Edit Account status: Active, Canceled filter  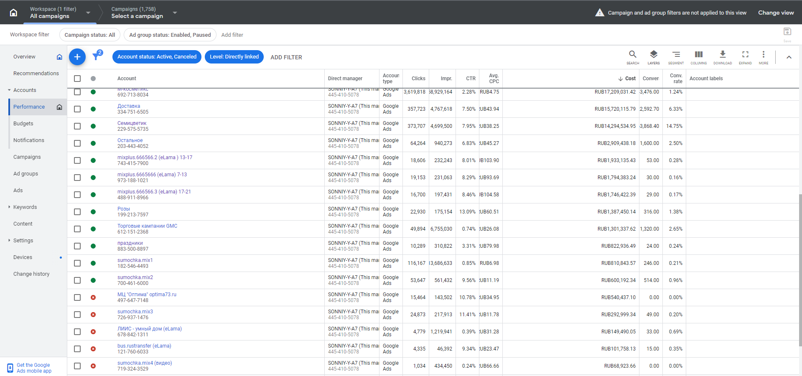(x=157, y=57)
